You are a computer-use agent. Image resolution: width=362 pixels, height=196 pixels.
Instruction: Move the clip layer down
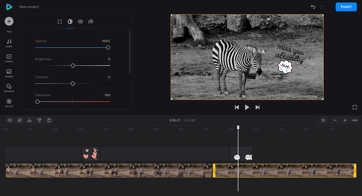point(39,120)
